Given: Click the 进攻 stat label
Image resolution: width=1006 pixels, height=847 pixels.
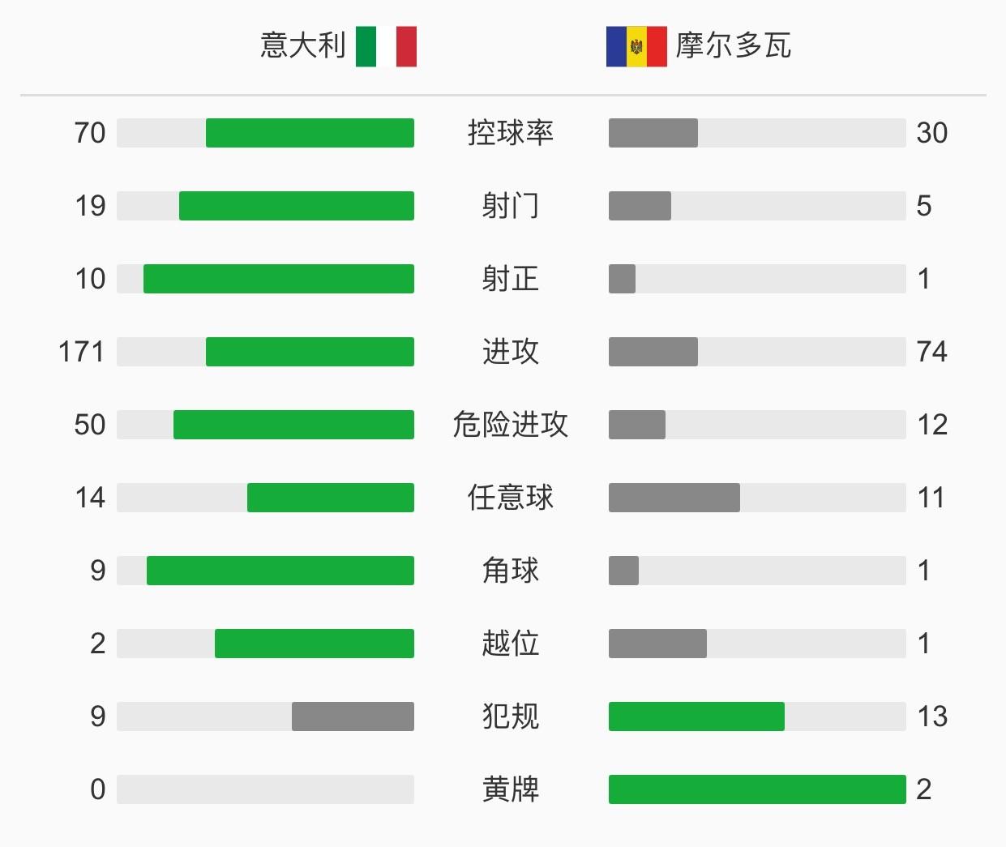Looking at the screenshot, I should (511, 352).
